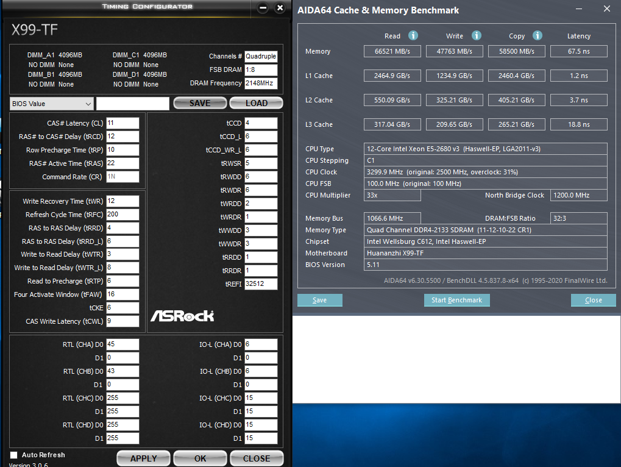Click the Motherboard Huananzhi X99-TF field
This screenshot has width=621, height=467.
click(486, 253)
